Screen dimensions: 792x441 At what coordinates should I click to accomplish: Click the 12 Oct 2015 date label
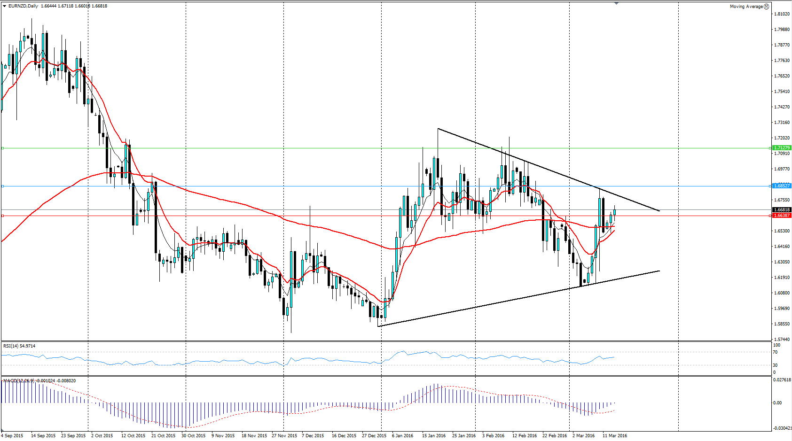coord(133,436)
